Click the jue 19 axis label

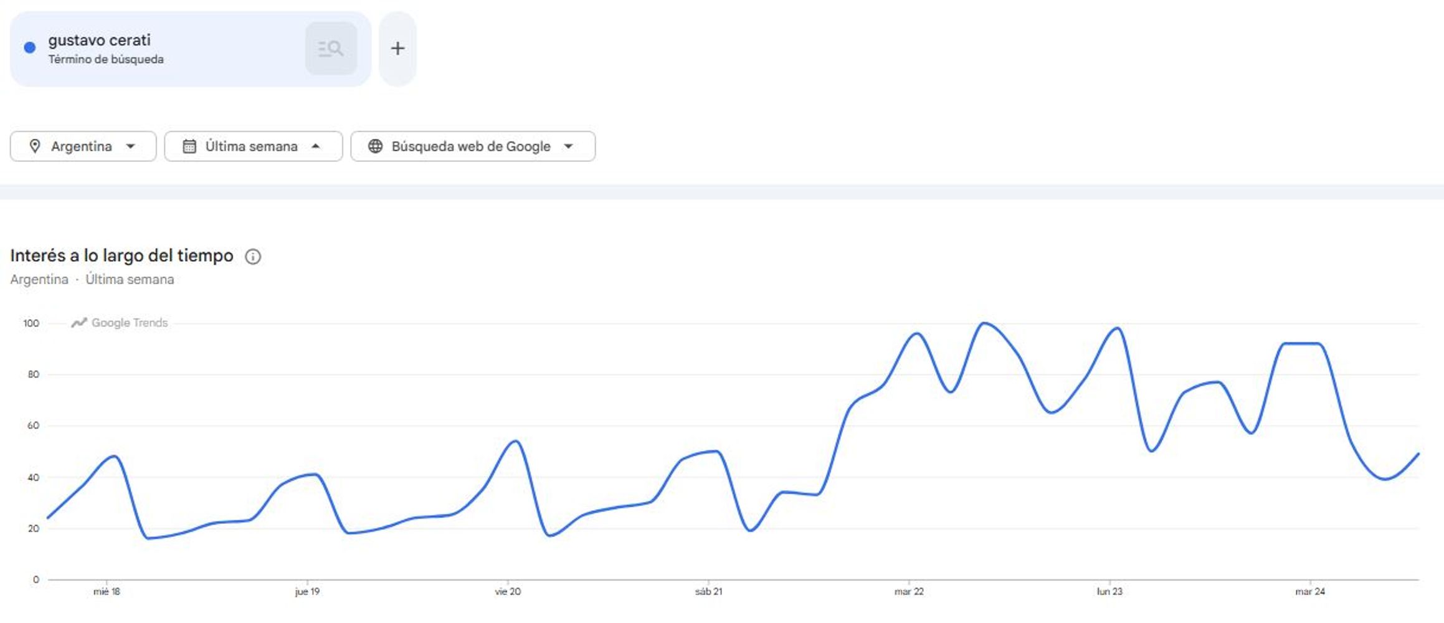[x=307, y=592]
